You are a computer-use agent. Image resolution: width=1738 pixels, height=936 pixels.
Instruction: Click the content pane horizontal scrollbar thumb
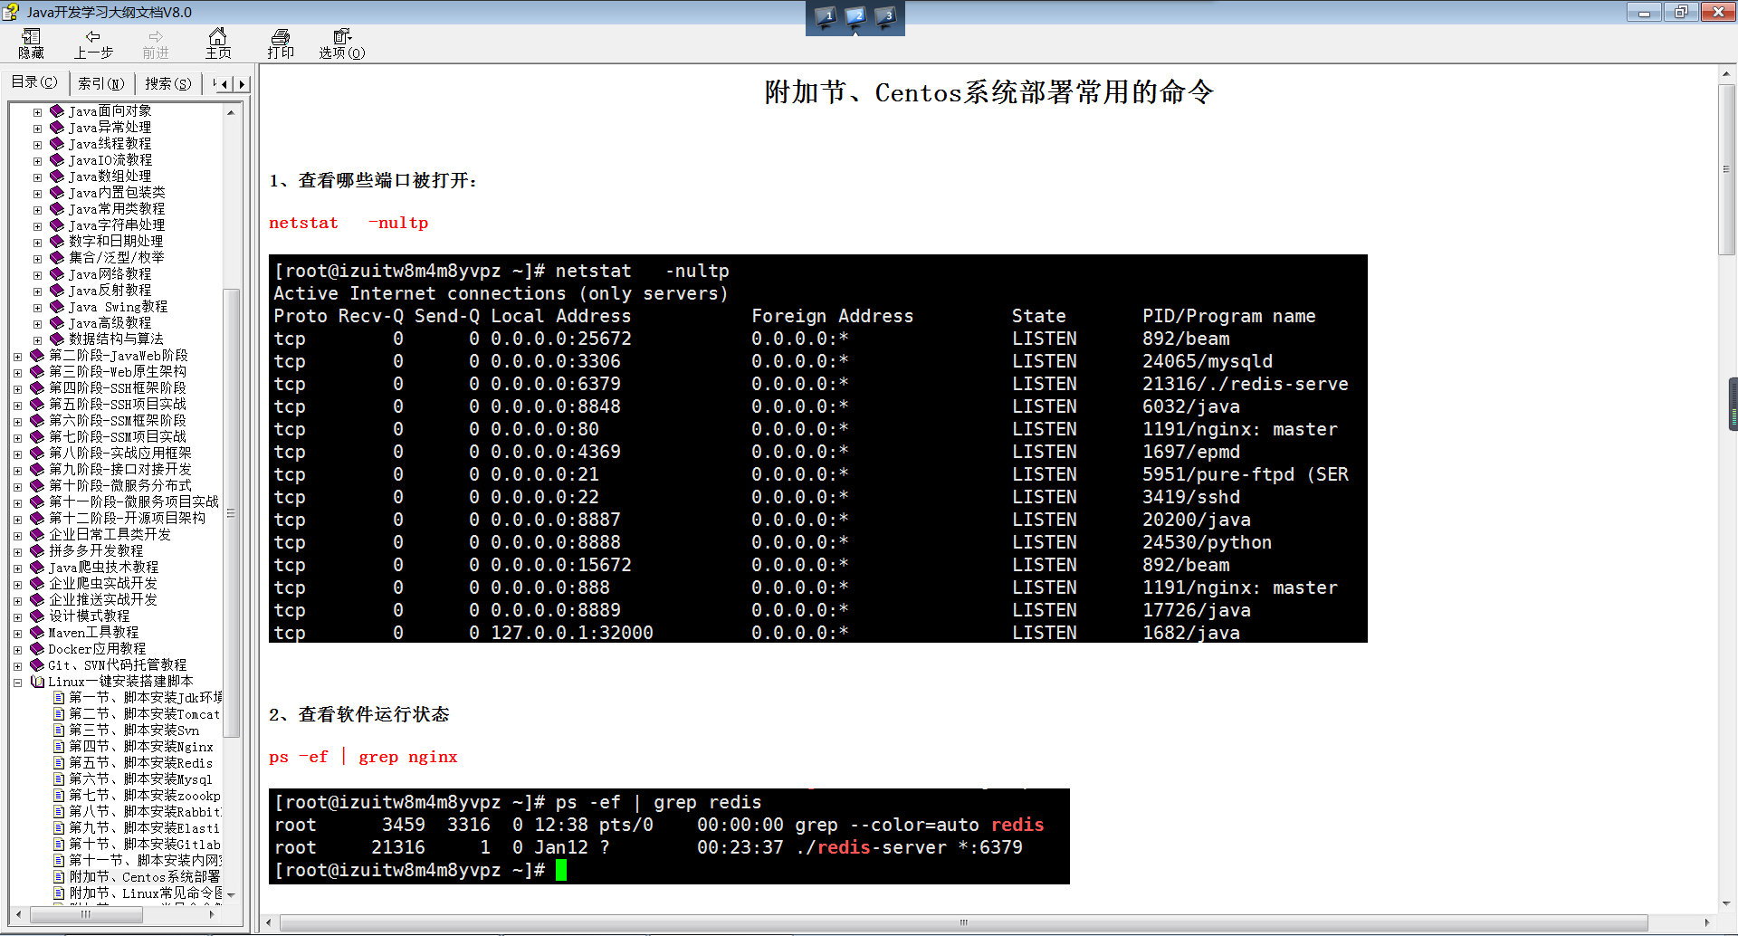[x=963, y=922]
